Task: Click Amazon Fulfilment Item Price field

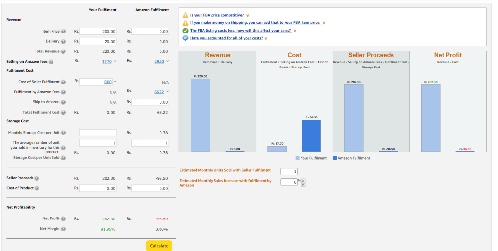Action: click(150, 32)
